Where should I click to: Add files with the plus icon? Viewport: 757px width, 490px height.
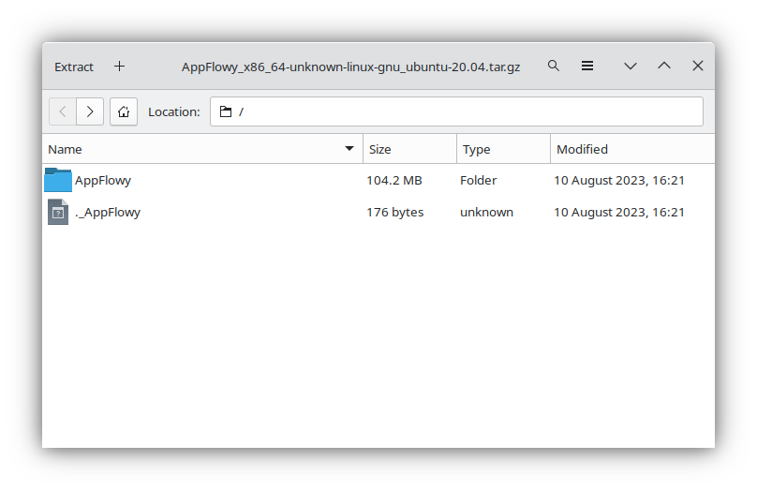[x=119, y=67]
